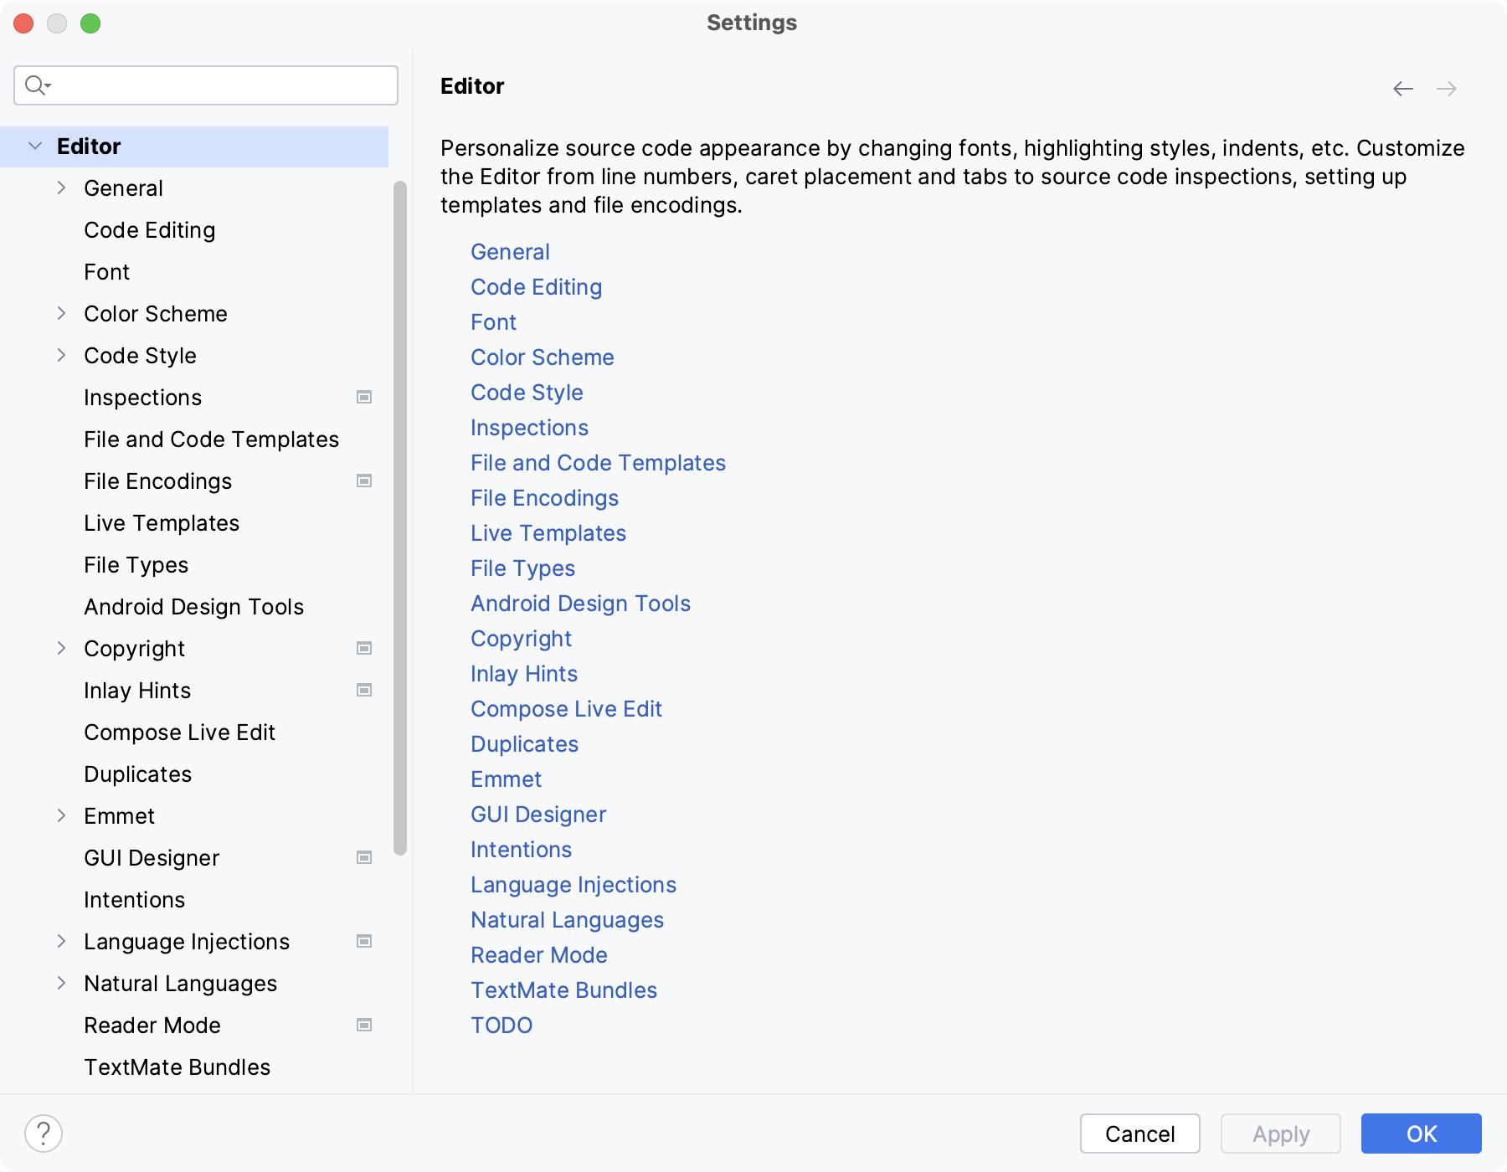Viewport: 1507px width, 1172px height.
Task: Navigate forward using the right arrow icon
Action: (x=1447, y=89)
